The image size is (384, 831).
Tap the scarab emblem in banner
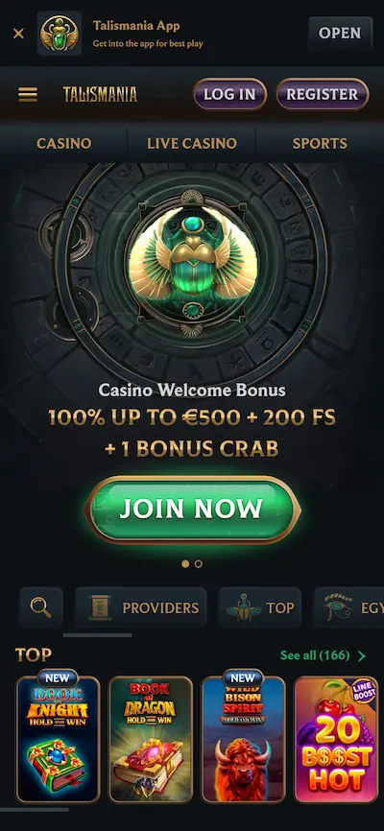pyautogui.click(x=193, y=263)
